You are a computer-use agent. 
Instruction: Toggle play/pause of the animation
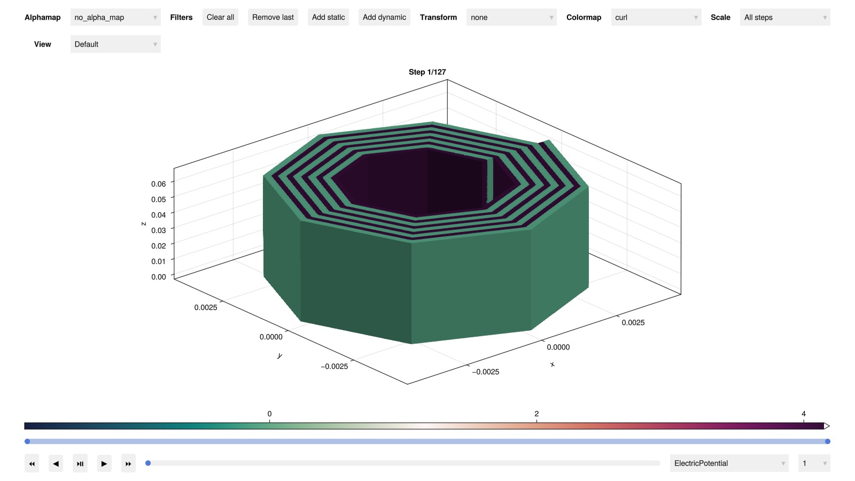(x=80, y=463)
